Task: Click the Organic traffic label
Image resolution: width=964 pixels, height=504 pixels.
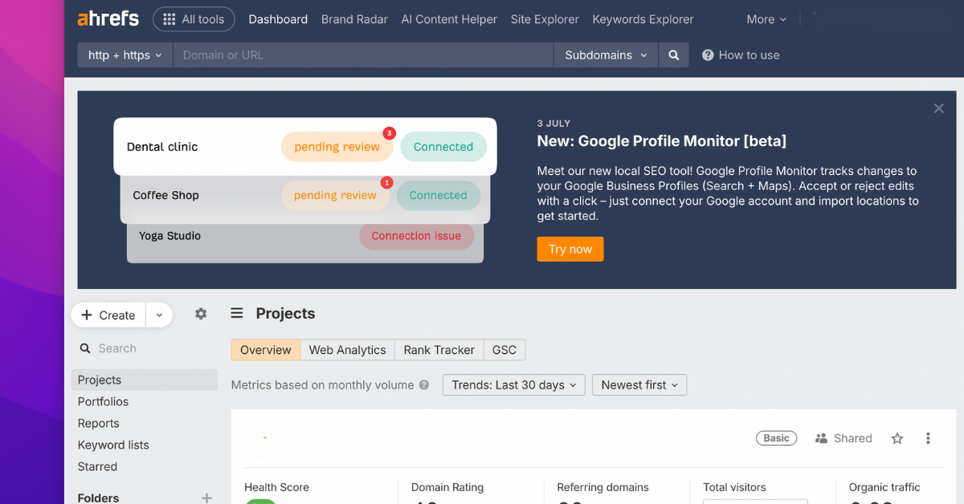Action: click(x=884, y=487)
